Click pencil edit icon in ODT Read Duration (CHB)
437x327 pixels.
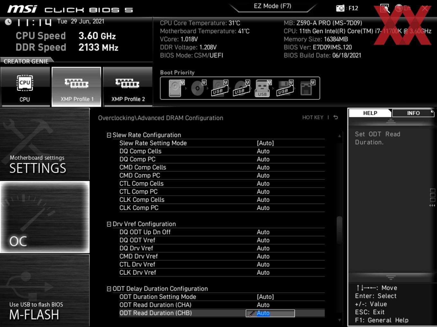pos(252,313)
